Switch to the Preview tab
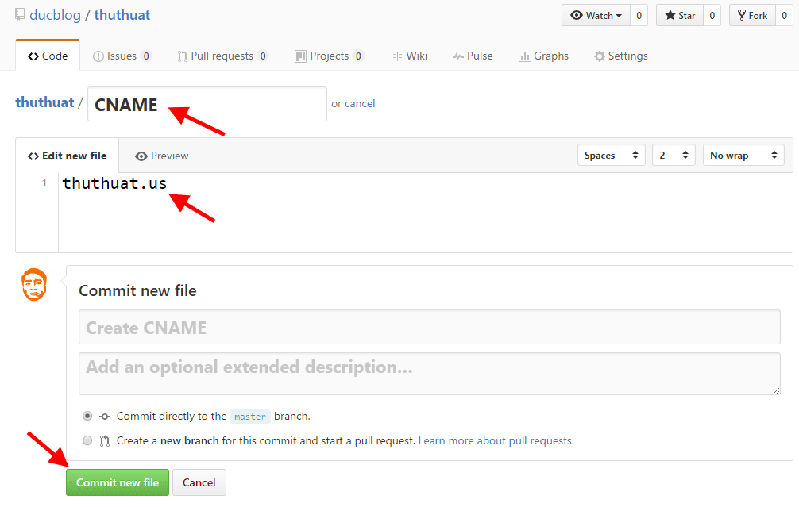 point(162,156)
